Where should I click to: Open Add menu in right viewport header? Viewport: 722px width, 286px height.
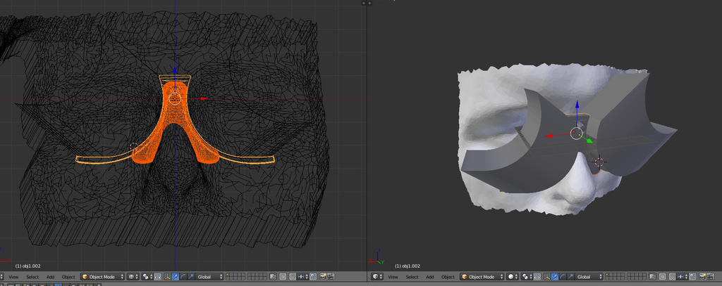(x=430, y=277)
